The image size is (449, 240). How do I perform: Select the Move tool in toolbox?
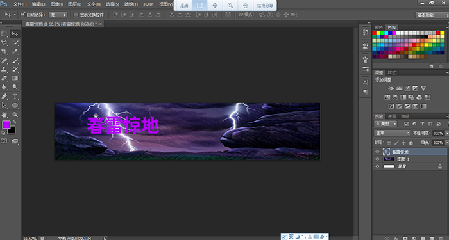[15, 34]
